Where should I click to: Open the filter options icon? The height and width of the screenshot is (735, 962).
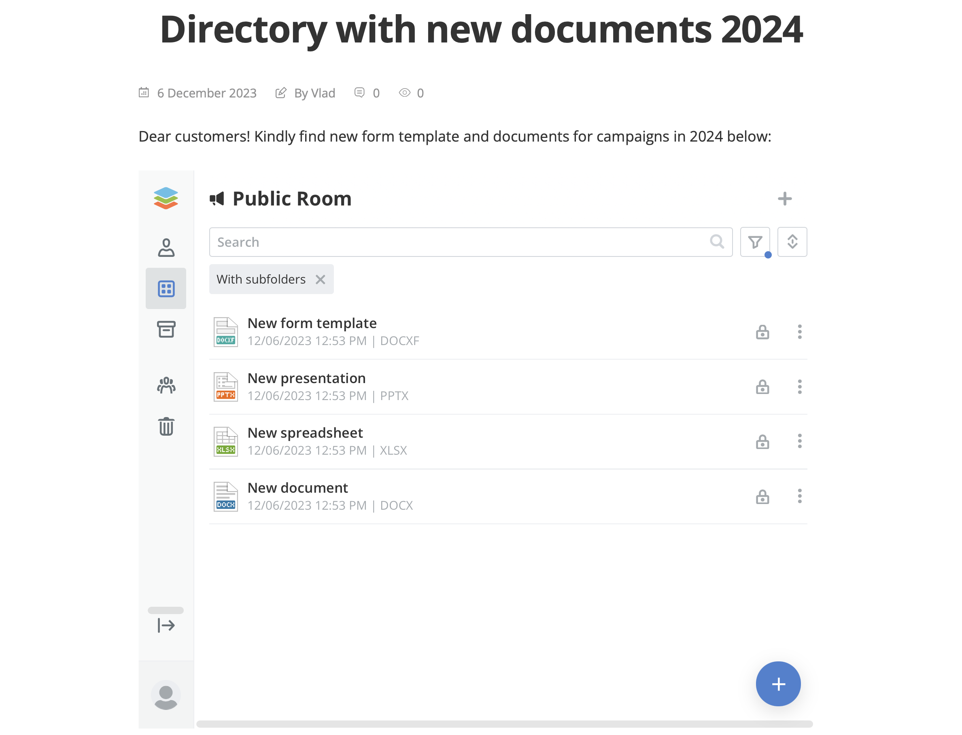tap(755, 241)
